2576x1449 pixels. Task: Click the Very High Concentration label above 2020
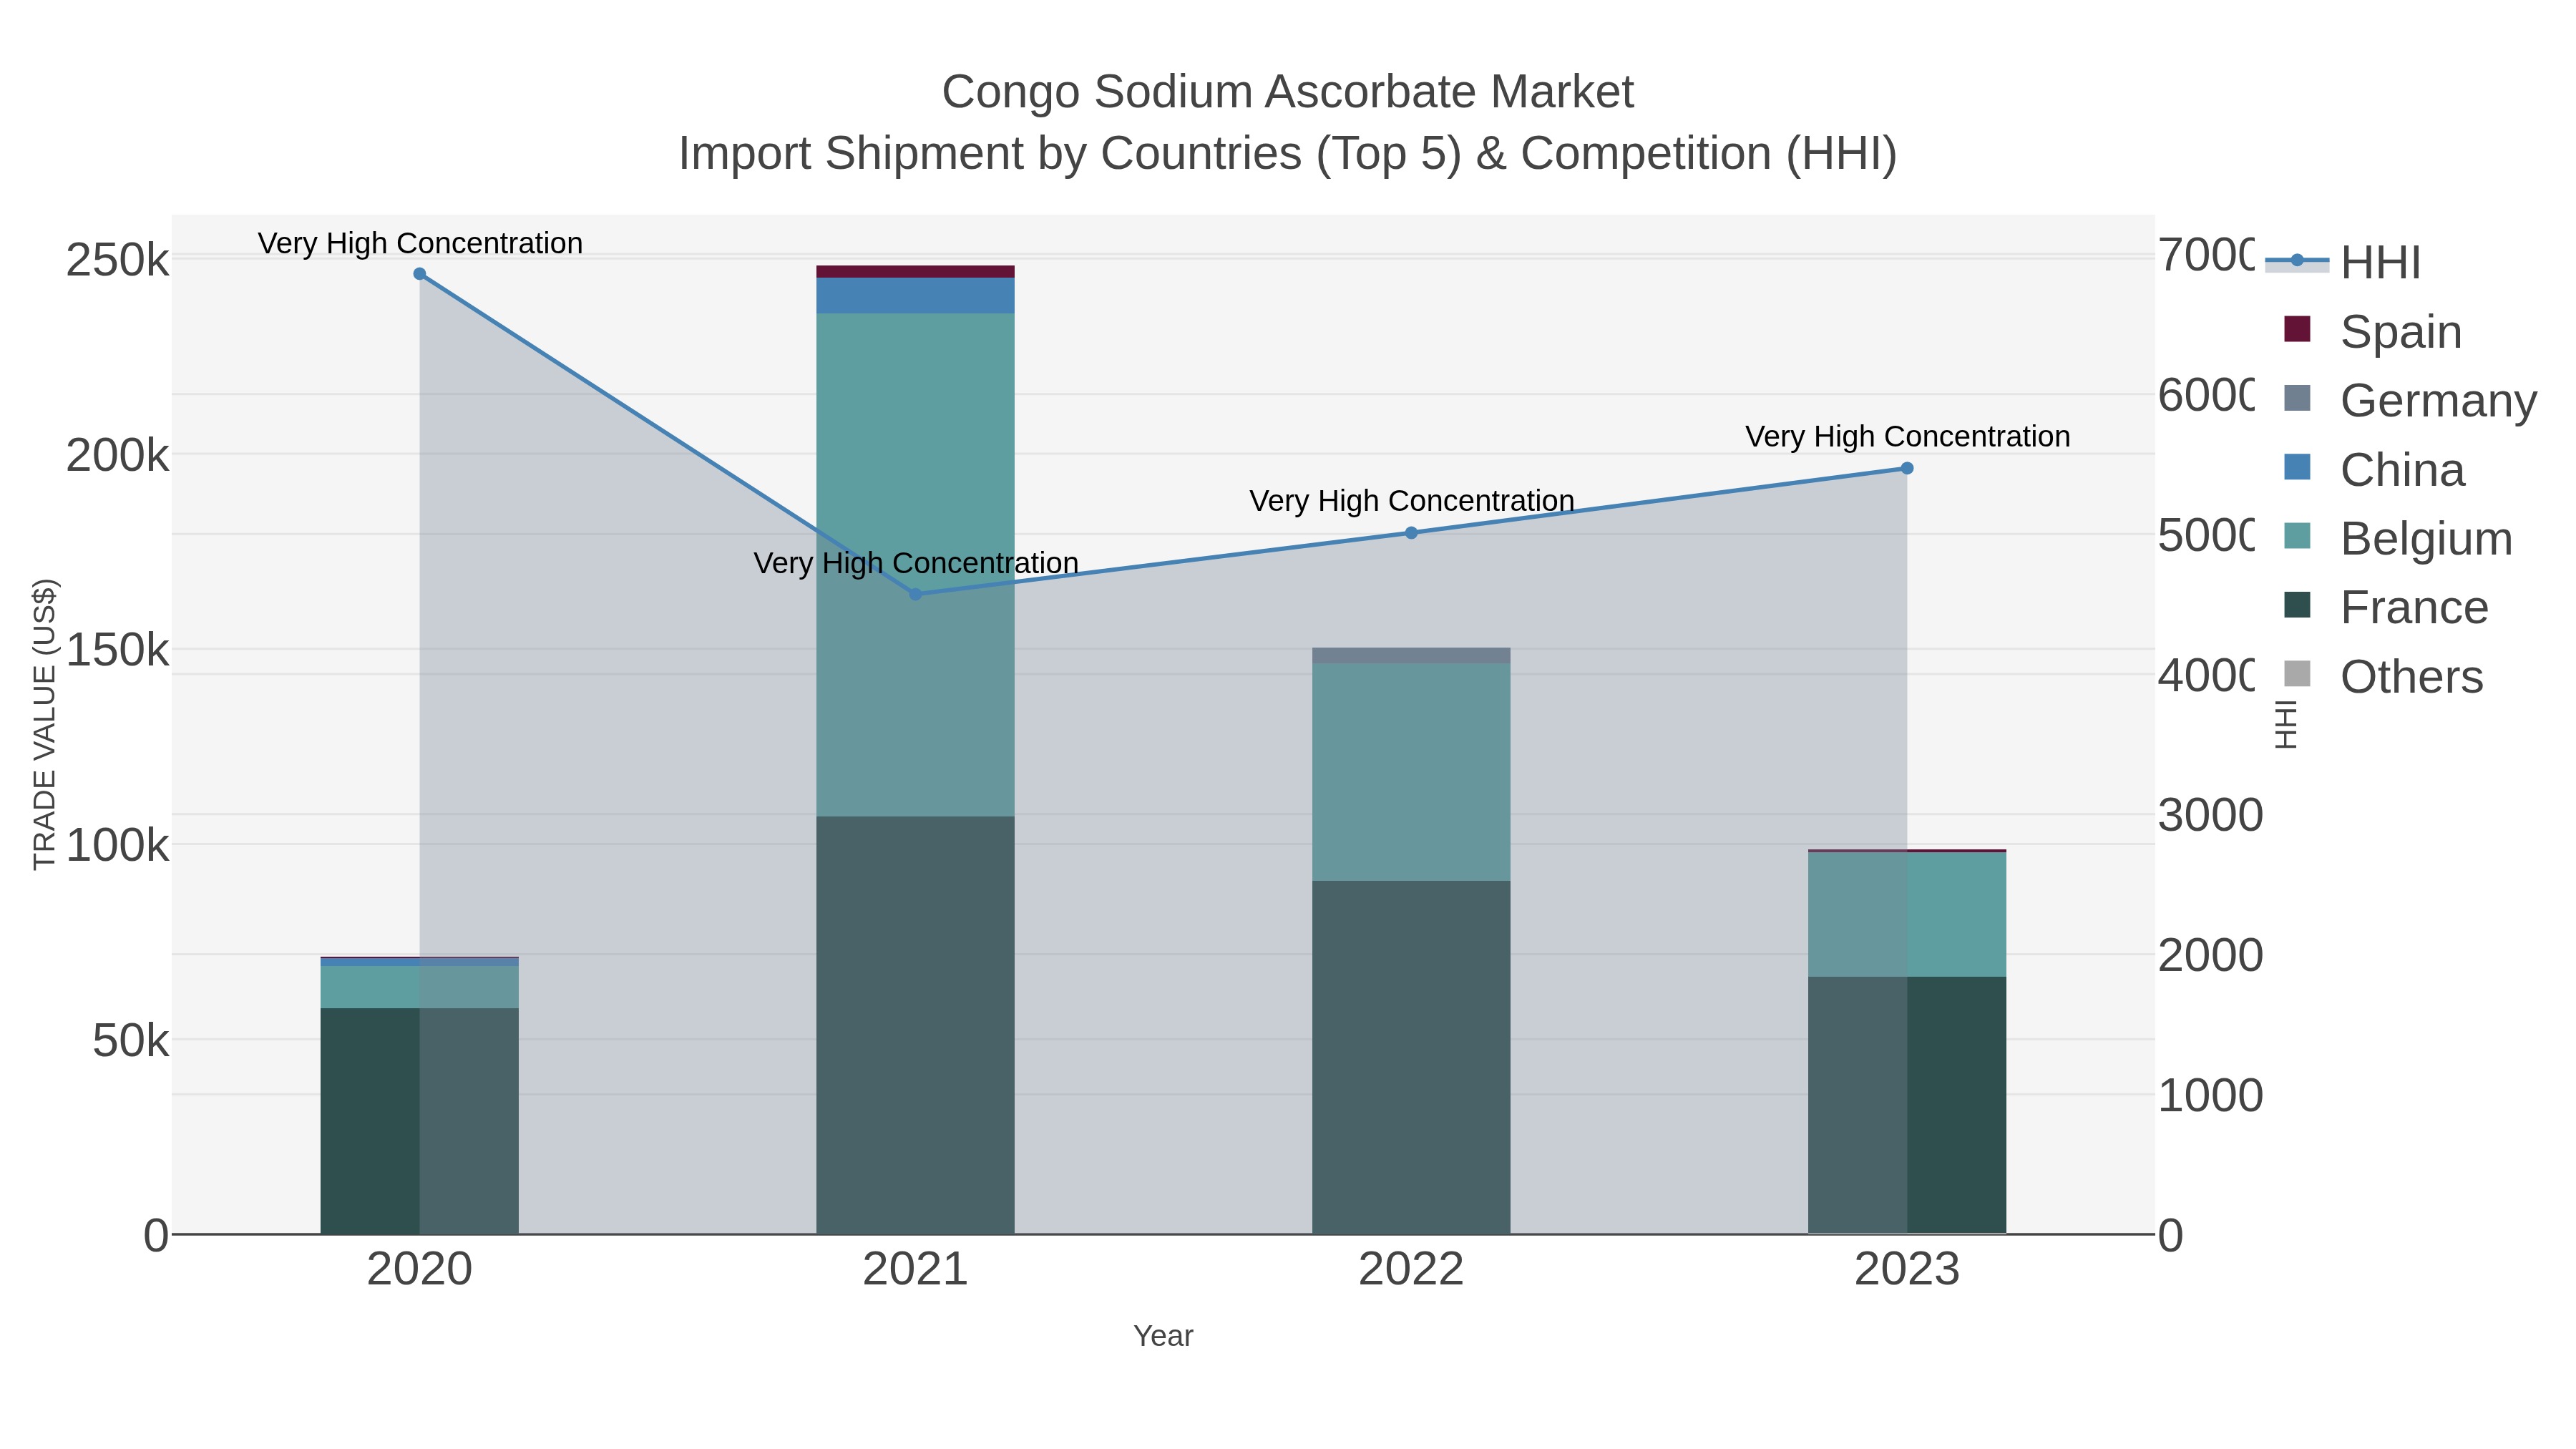coord(420,243)
